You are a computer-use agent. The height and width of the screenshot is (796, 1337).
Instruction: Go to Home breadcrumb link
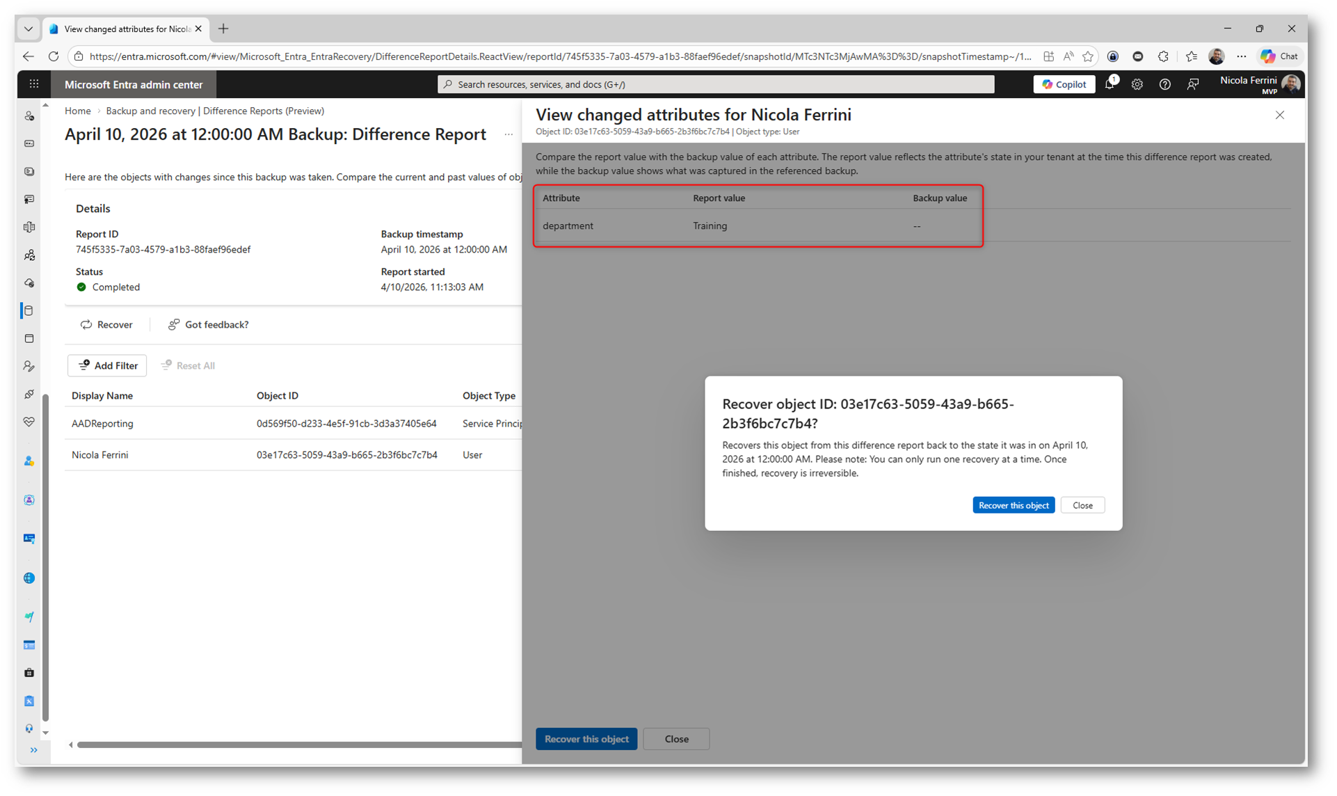(x=78, y=111)
